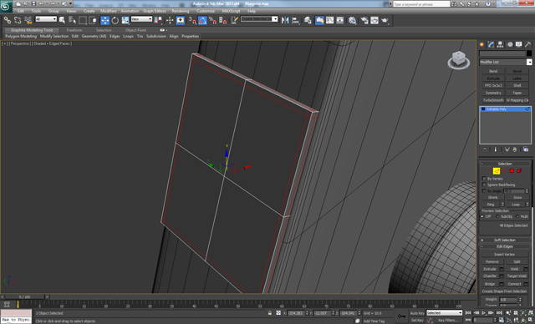Click the Target Weld button
This screenshot has width=535, height=324.
(517, 276)
